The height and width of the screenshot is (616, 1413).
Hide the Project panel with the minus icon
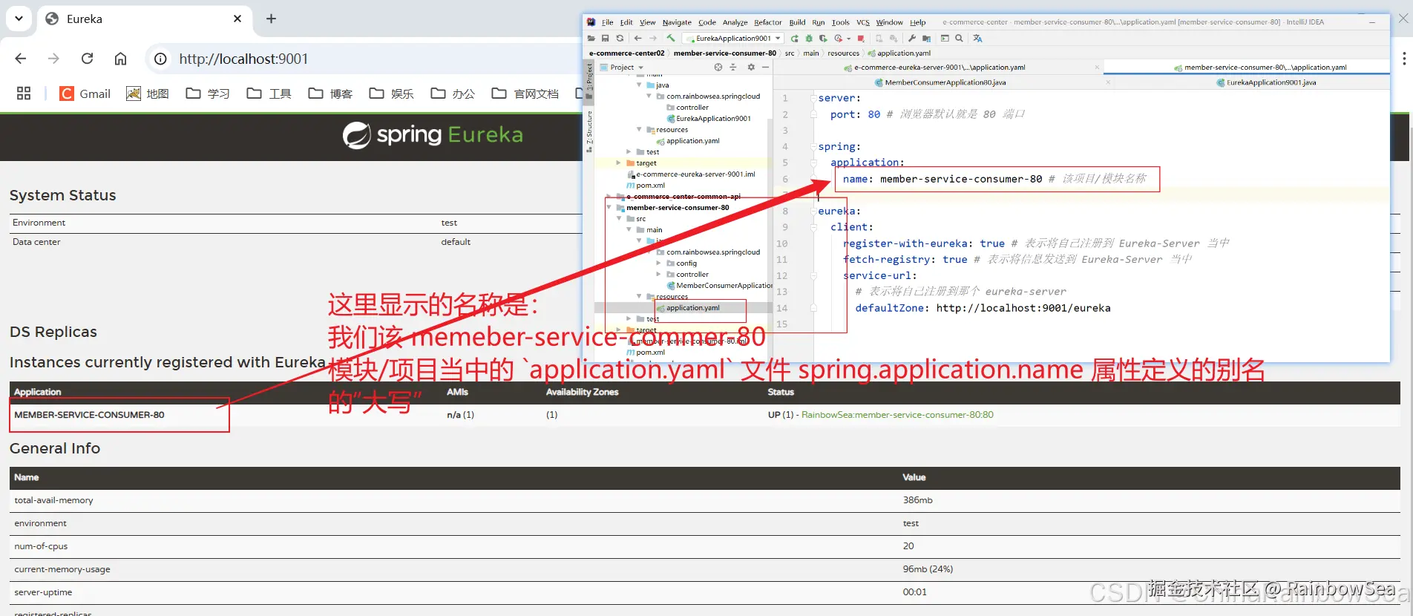(766, 67)
